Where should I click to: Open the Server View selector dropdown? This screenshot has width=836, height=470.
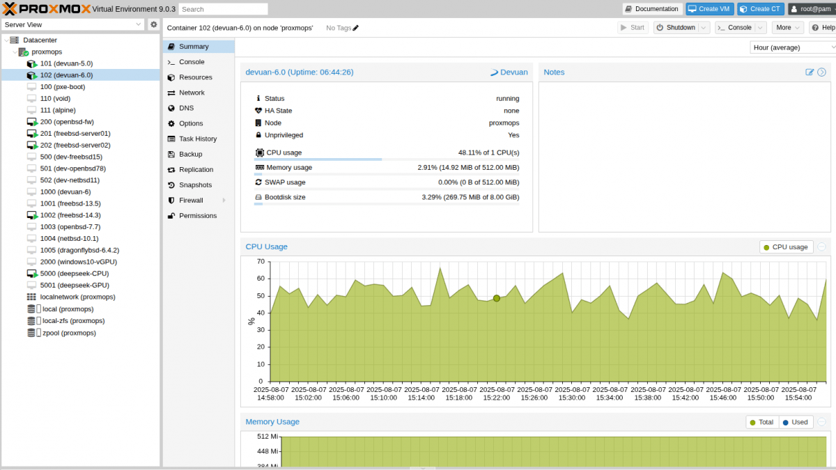coord(73,24)
